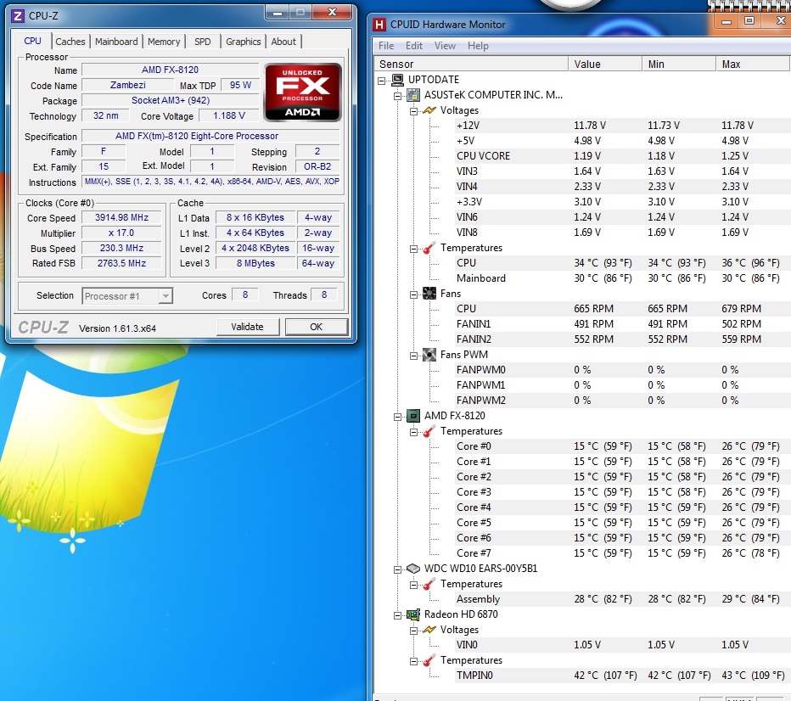Open the View menu in HWMonitor
This screenshot has width=791, height=701.
[445, 46]
